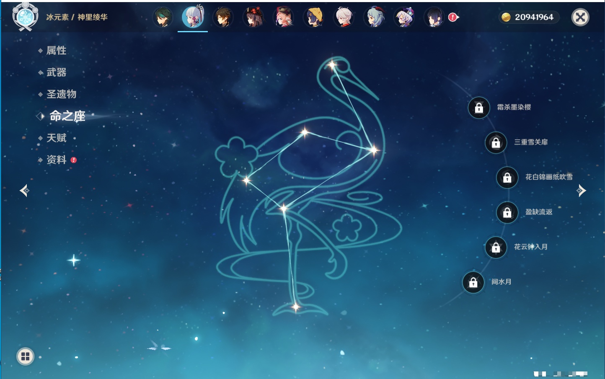
Task: Click the lock icon beside 花白锦画纸吹雪
Action: click(507, 178)
